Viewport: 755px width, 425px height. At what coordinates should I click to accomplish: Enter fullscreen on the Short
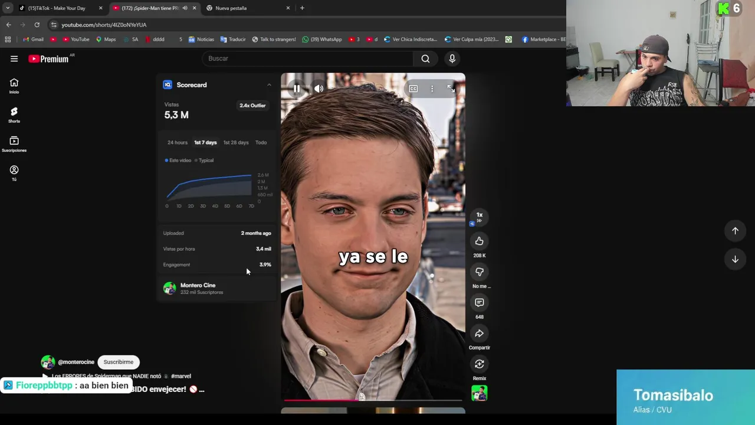pyautogui.click(x=451, y=89)
